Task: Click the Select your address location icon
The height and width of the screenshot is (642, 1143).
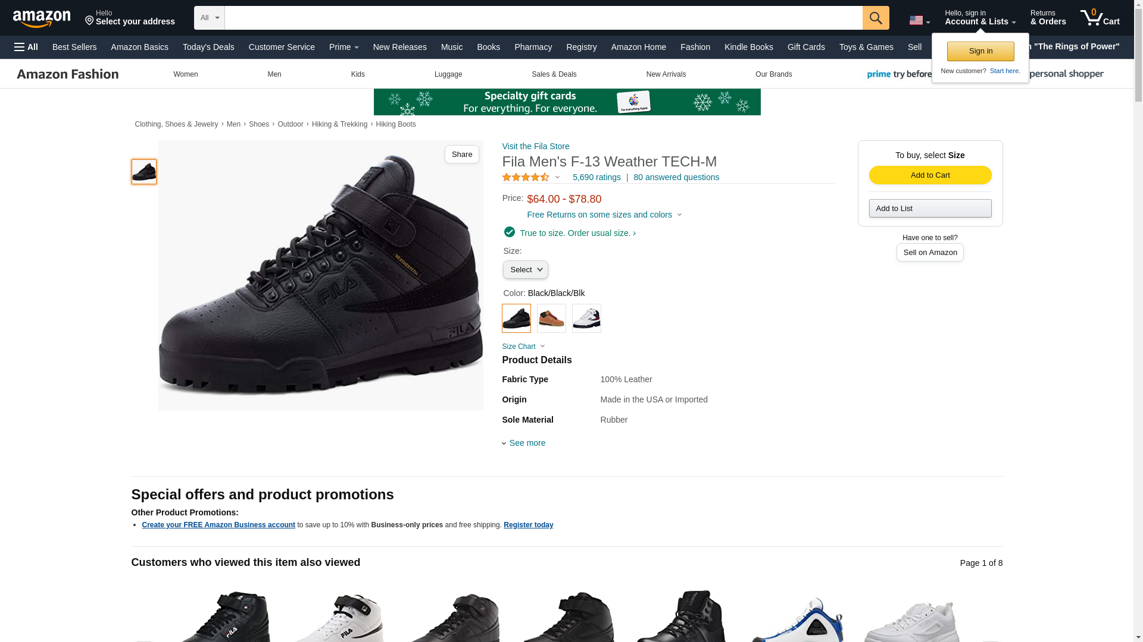Action: pyautogui.click(x=89, y=21)
